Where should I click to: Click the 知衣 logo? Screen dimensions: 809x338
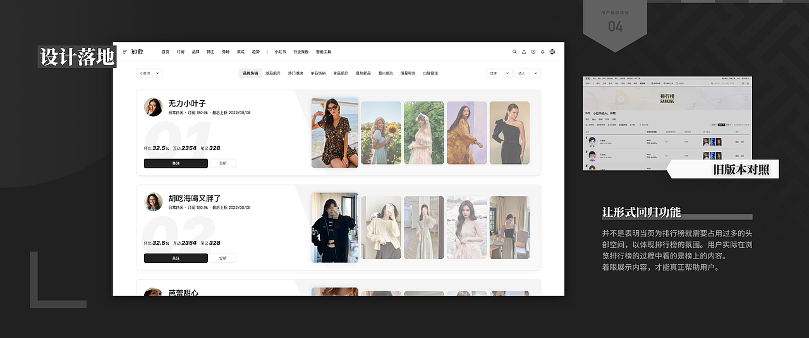137,52
